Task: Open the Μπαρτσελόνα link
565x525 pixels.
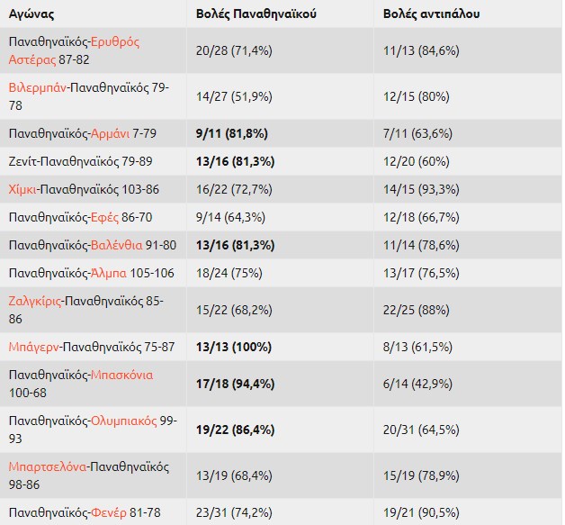Action: (48, 467)
